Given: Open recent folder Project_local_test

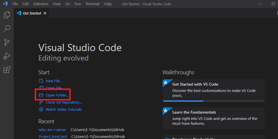Looking at the screenshot, I should click(53, 136).
